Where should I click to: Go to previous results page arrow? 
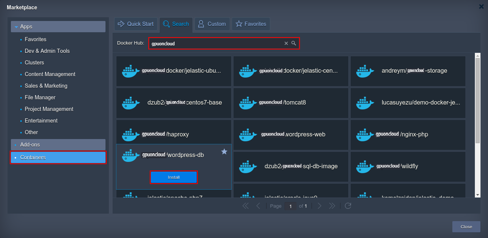(258, 206)
